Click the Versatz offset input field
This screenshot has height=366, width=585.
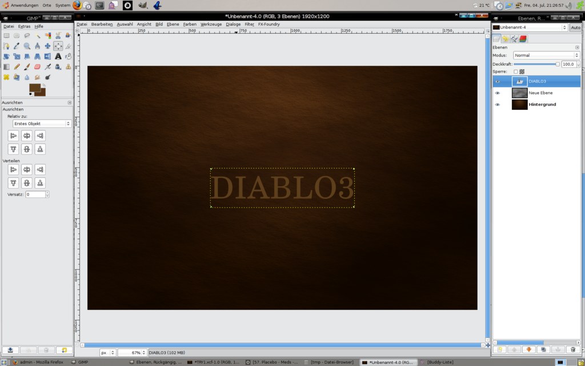pyautogui.click(x=35, y=194)
